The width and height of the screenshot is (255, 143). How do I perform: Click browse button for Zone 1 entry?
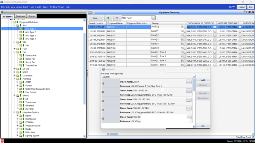coord(189,82)
